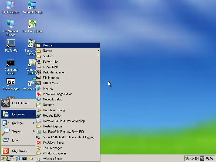Select Set PageFile (For Low RAM PC)
Viewport: 216px width, 162px height.
pos(68,132)
